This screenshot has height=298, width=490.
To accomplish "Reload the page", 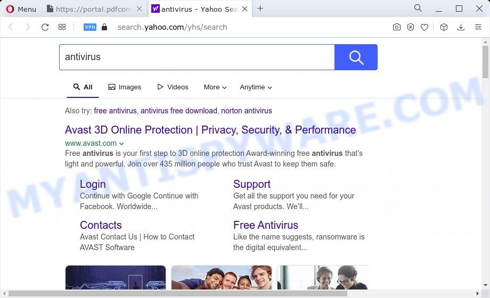I will (x=45, y=27).
